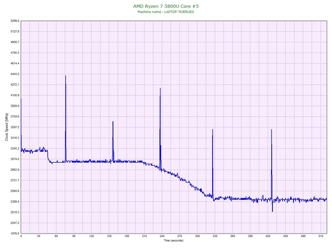Click the x-axis tick label 390
Viewport: 332px width, 249px height.
click(250, 236)
